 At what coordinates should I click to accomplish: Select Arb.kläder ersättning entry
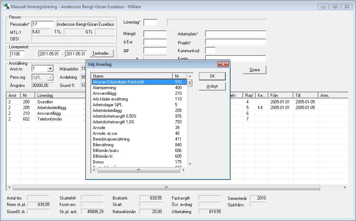click(139, 99)
